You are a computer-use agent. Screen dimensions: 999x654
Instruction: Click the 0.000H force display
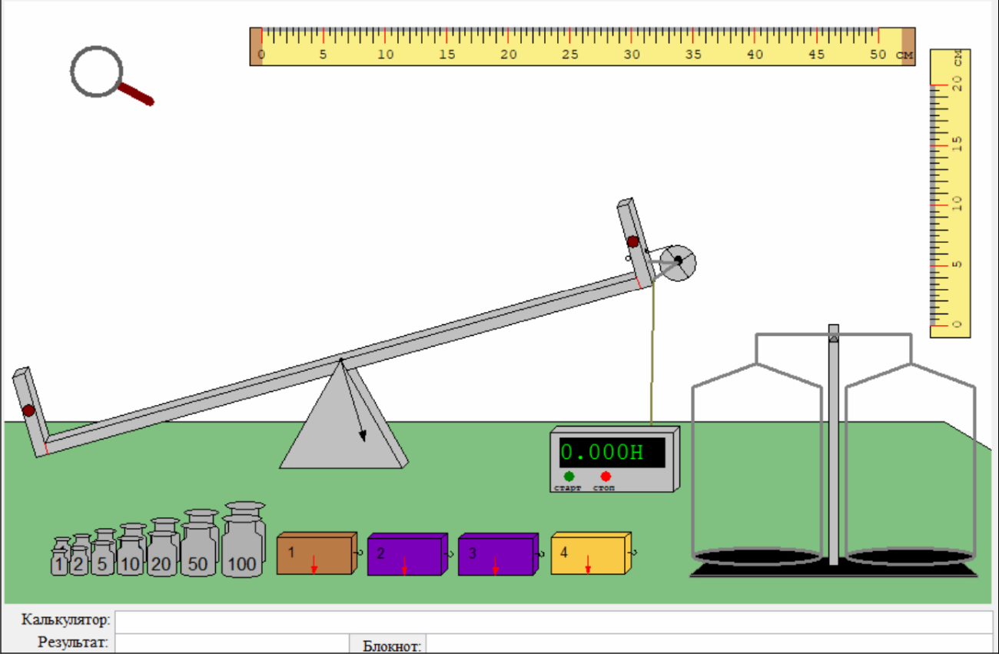tap(612, 453)
